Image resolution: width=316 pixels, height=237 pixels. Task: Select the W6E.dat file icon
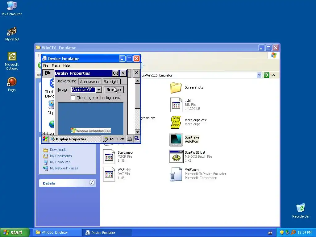pyautogui.click(x=109, y=174)
